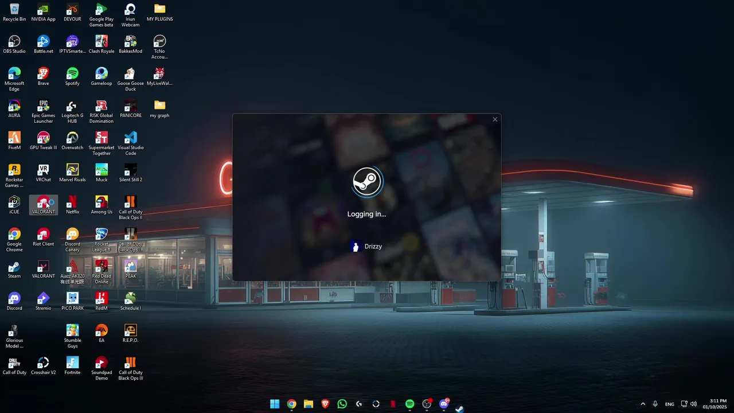Image resolution: width=734 pixels, height=413 pixels.
Task: Select the GPU Tweak III shortcut
Action: coord(44,141)
